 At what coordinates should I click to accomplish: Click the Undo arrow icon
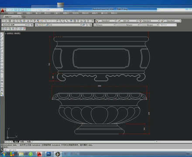(46, 21)
